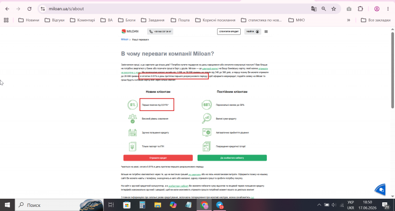This screenshot has height=211, width=395.
Task: Open Task View on the taskbar
Action: point(111,205)
